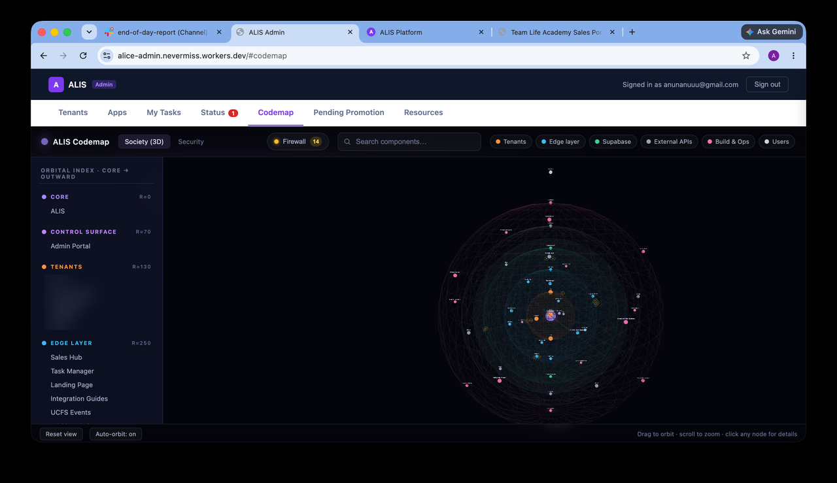Screen dimensions: 837x483
Task: Select Society (3D) view mode
Action: coord(144,142)
